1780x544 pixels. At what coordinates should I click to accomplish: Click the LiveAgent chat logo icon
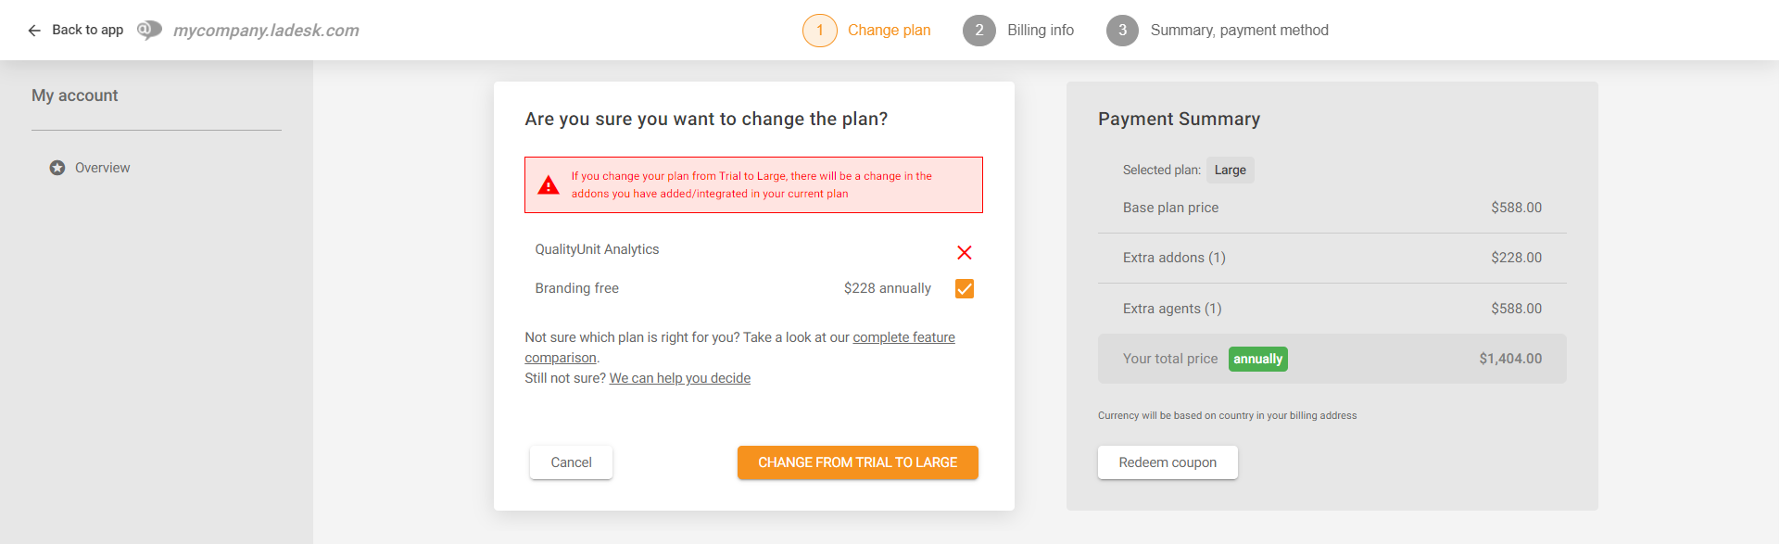click(149, 31)
